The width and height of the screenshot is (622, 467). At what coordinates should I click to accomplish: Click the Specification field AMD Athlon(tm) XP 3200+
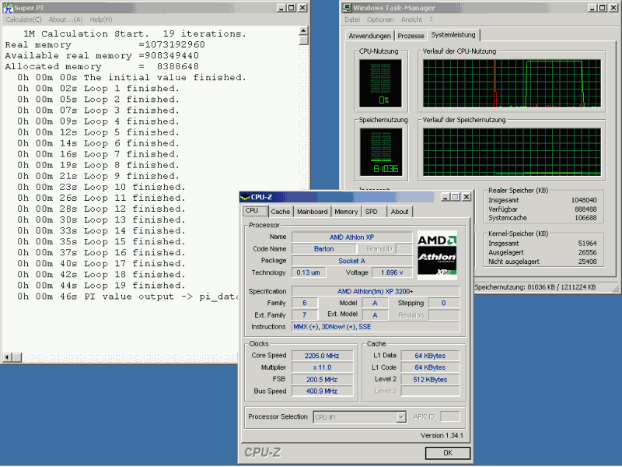pos(376,291)
